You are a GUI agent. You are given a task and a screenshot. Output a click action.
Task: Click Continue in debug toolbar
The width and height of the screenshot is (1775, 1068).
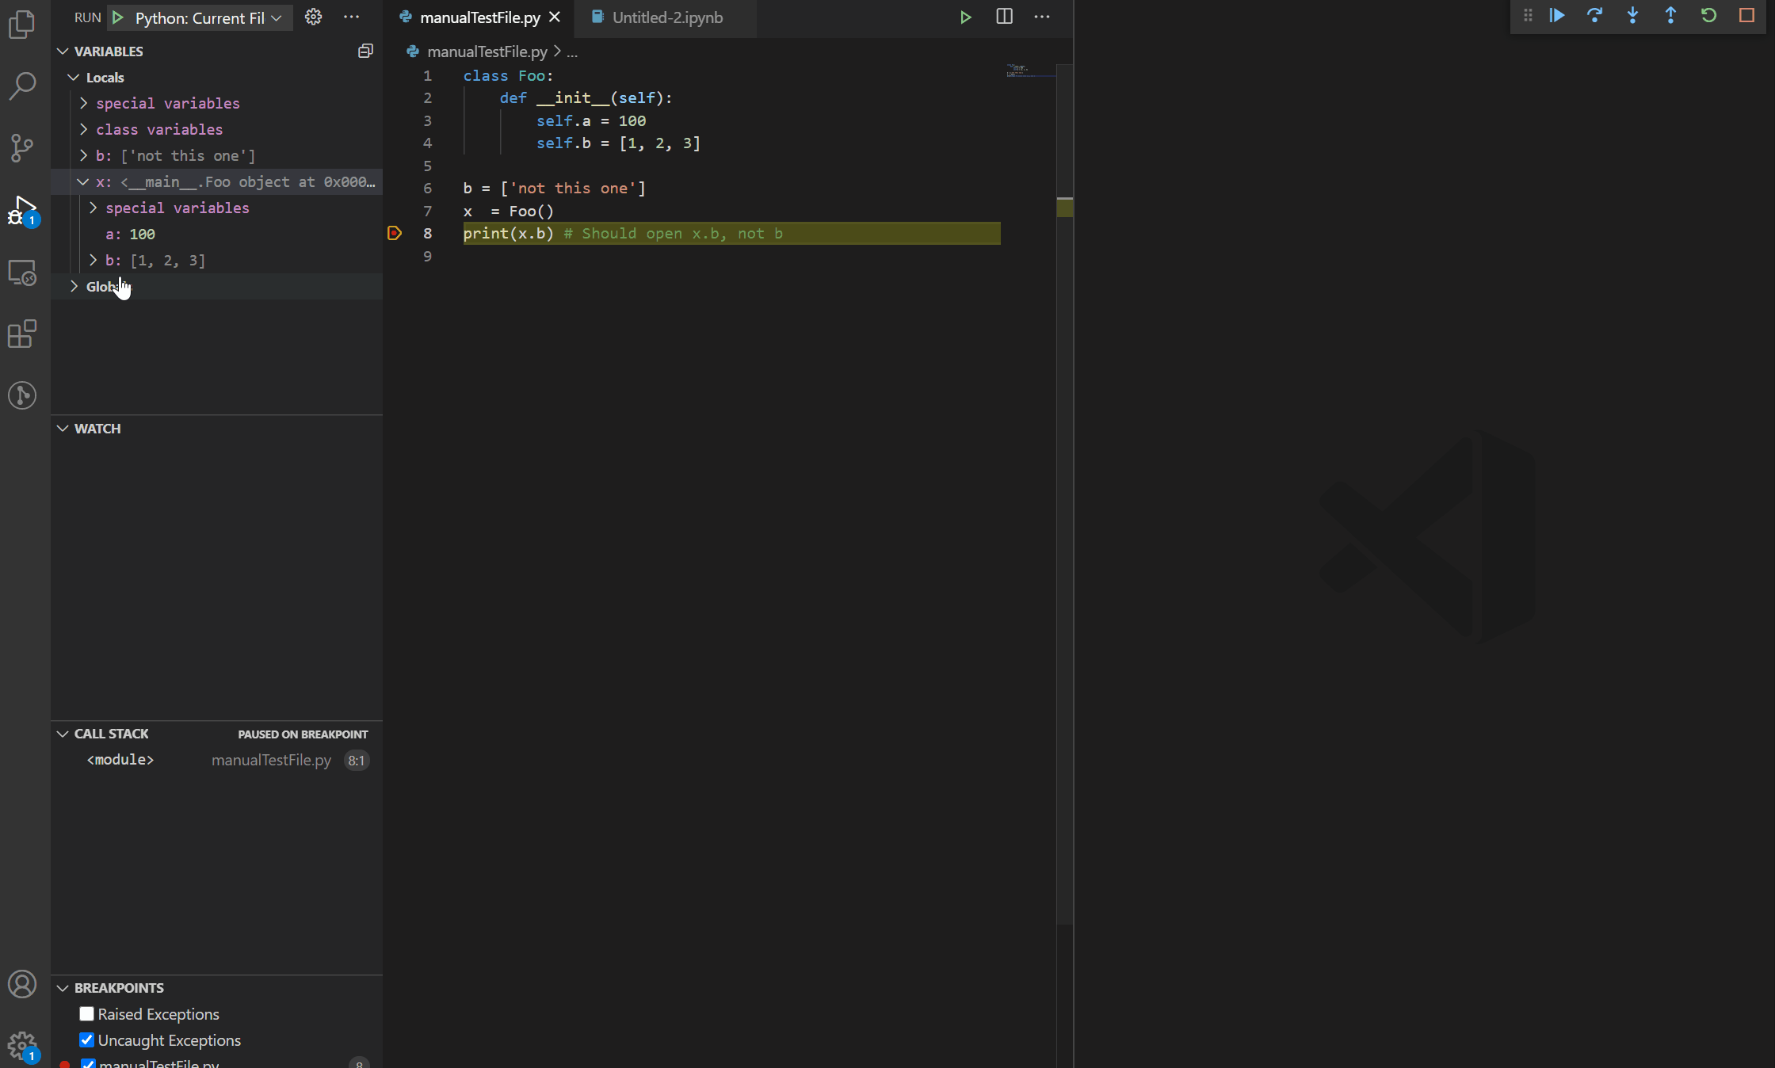click(x=1557, y=16)
